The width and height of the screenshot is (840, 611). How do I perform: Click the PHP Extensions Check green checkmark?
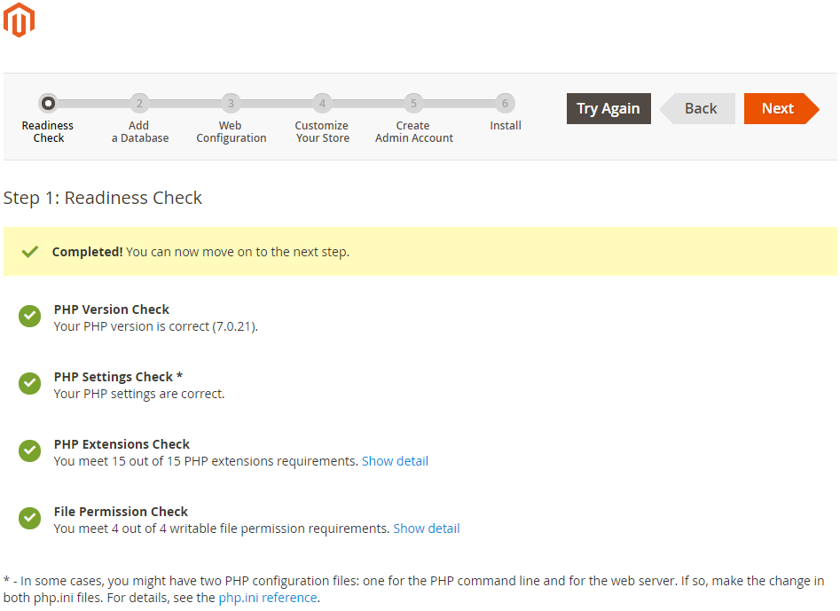30,451
